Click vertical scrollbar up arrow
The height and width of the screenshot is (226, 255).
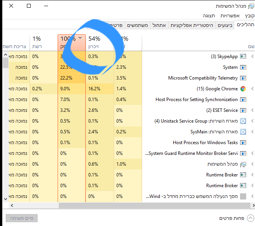[5, 55]
